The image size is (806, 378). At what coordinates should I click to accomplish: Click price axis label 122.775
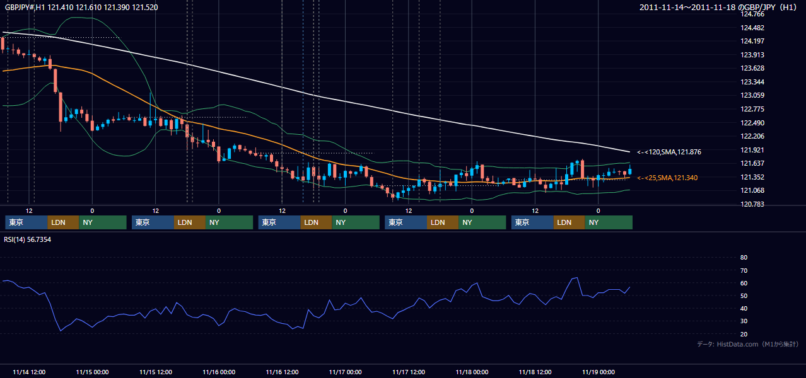tap(752, 109)
